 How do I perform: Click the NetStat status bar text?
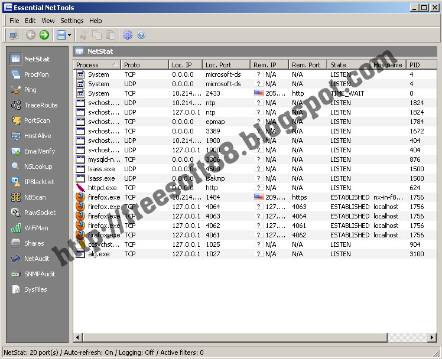pyautogui.click(x=103, y=353)
